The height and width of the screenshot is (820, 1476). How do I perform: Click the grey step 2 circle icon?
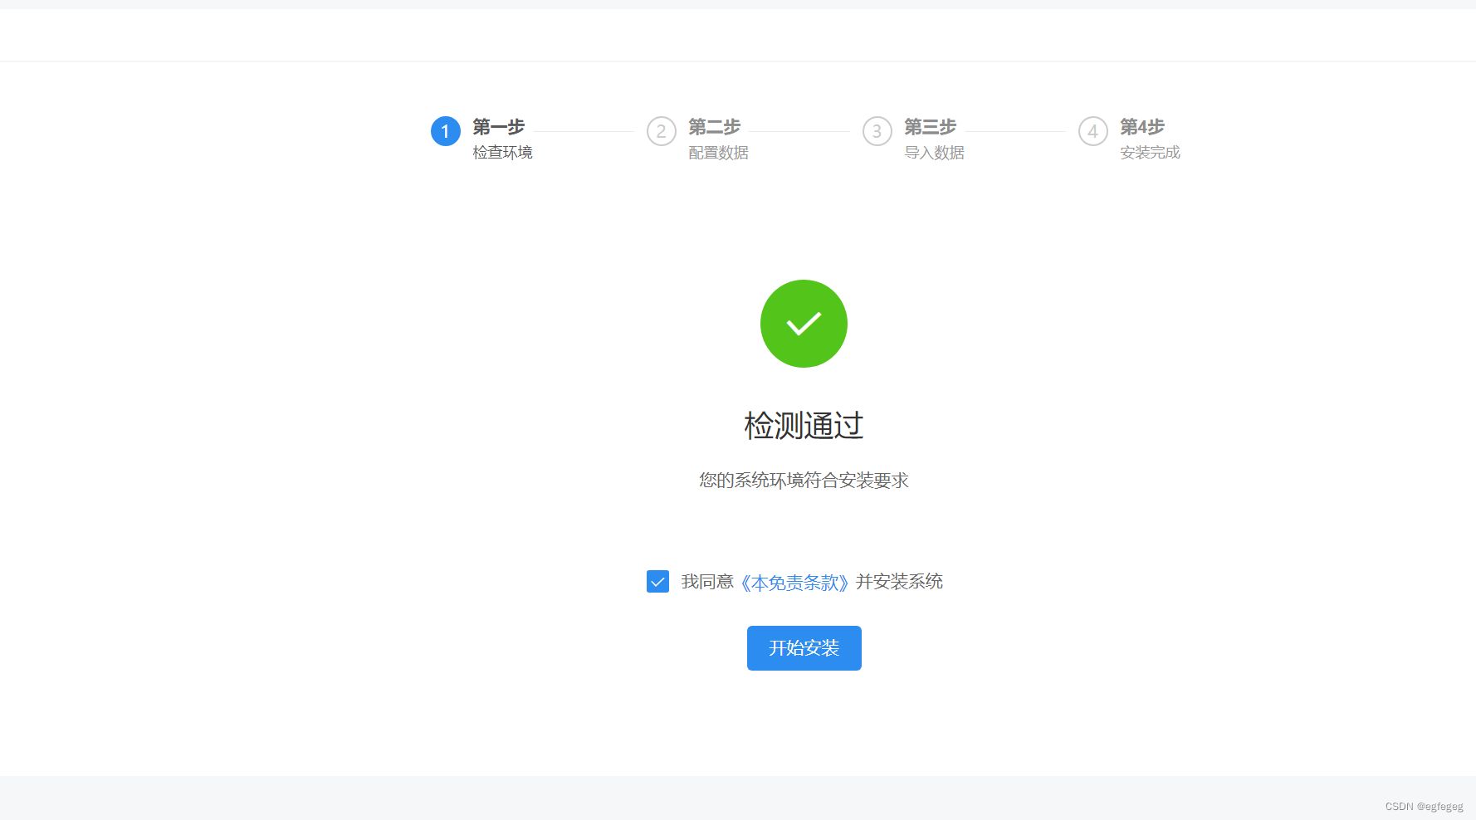tap(660, 131)
